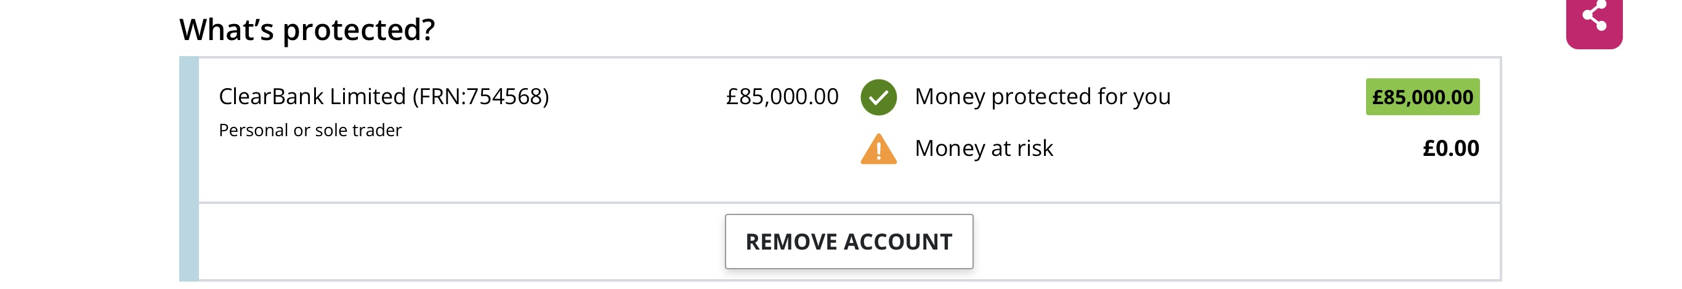This screenshot has width=1682, height=289.
Task: Click the Personal or sole trader label
Action: 310,130
